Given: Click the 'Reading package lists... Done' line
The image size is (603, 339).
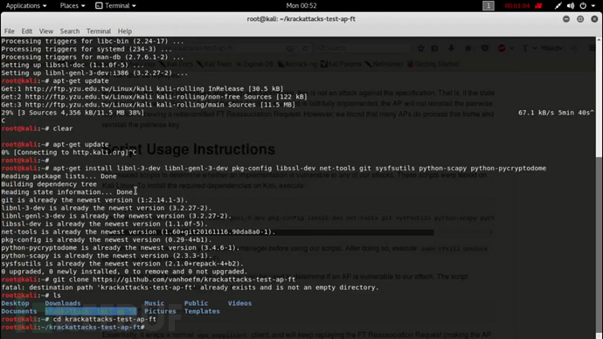Looking at the screenshot, I should pos(59,176).
